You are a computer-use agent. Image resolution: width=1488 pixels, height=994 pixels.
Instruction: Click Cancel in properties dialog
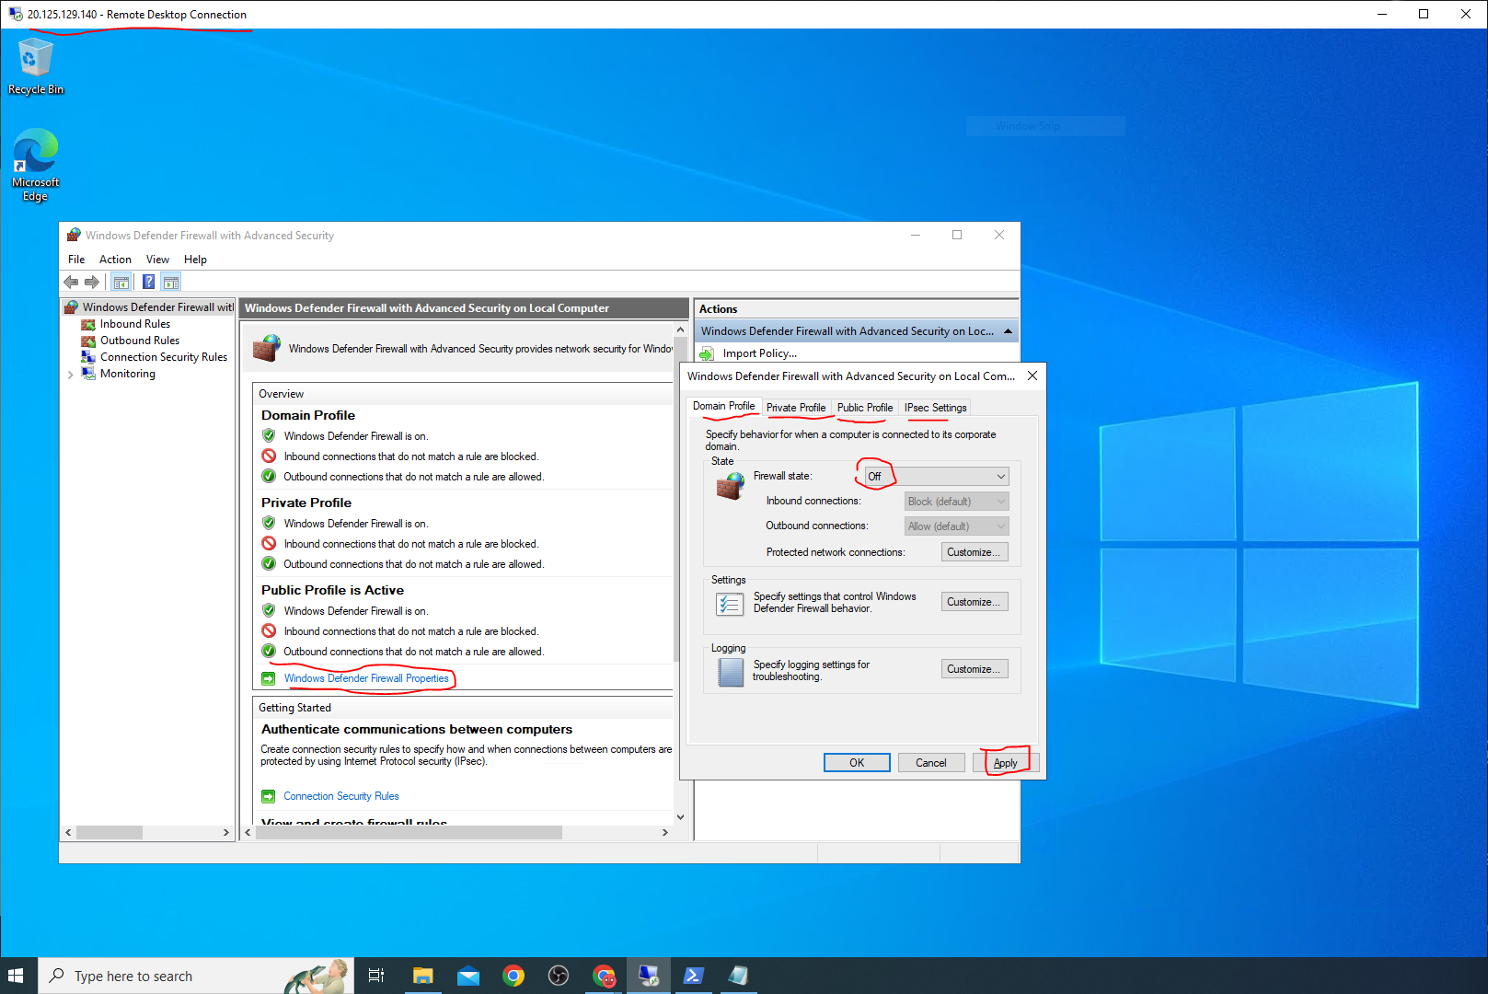point(930,763)
